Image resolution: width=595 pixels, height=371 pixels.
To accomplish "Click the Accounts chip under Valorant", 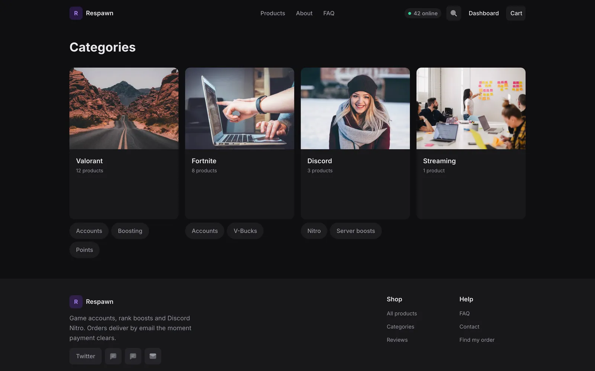I will (89, 231).
